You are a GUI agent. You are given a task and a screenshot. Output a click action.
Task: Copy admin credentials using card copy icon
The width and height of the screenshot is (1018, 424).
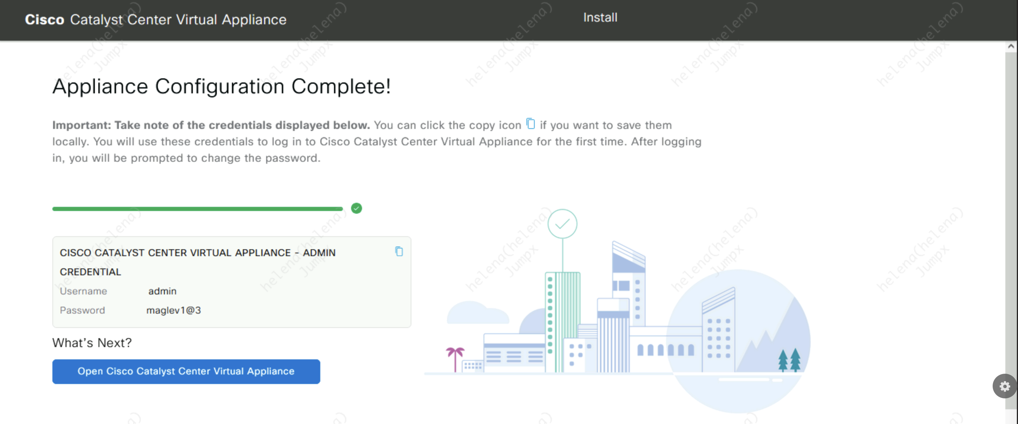tap(399, 252)
